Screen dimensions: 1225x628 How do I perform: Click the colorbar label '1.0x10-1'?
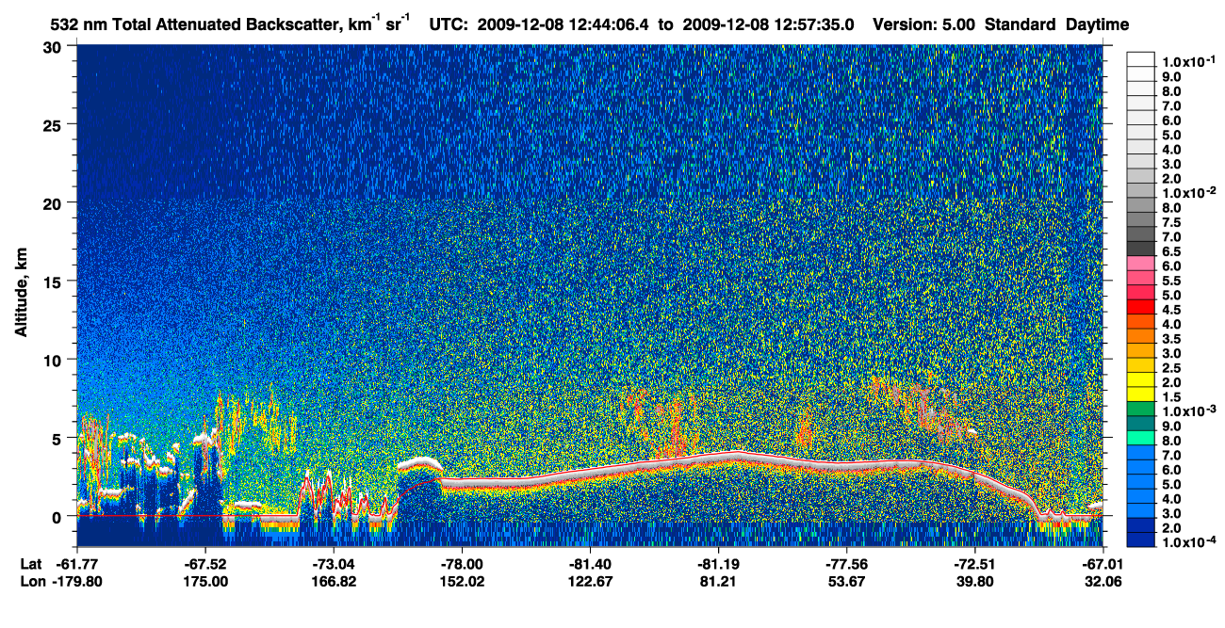coord(1188,60)
